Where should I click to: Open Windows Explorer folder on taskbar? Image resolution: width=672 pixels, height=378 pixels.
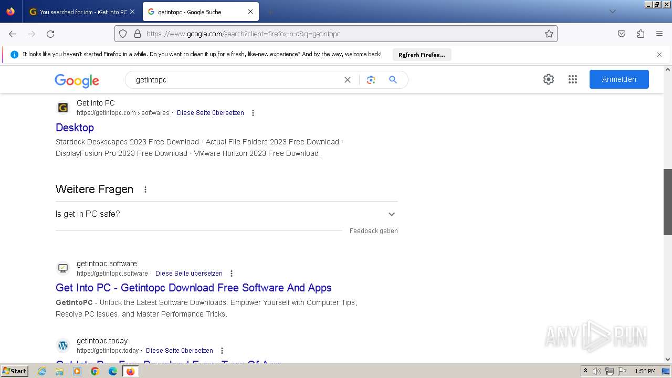[x=59, y=371]
